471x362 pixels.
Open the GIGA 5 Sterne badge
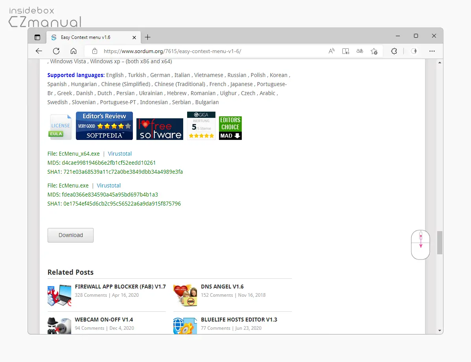[x=201, y=125]
